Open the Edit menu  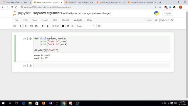pyautogui.click(x=26, y=20)
